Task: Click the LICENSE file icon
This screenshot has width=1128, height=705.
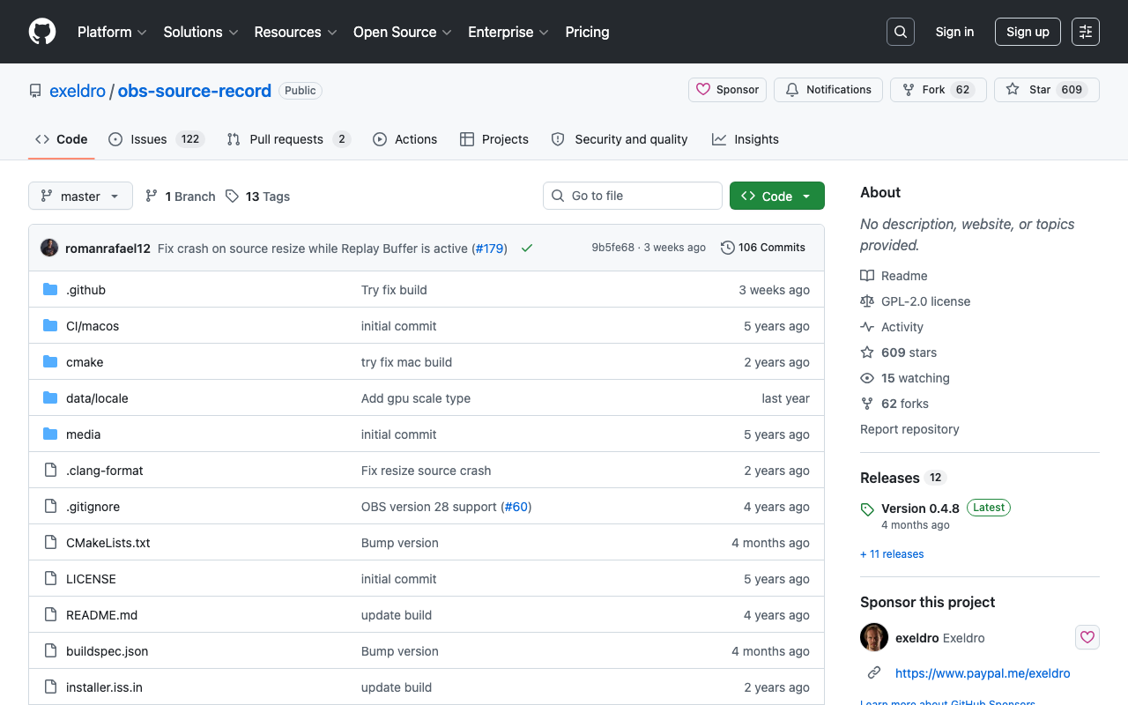Action: coord(50,579)
